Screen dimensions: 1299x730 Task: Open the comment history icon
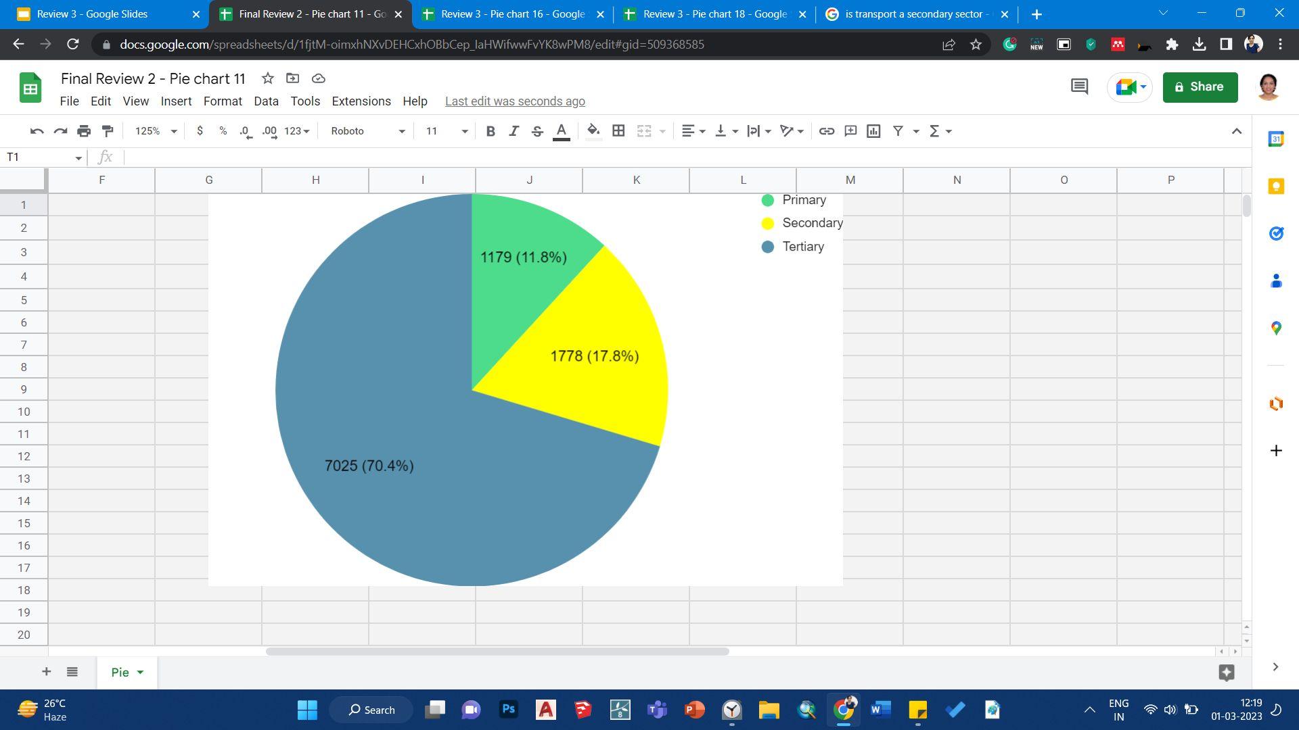point(1079,87)
